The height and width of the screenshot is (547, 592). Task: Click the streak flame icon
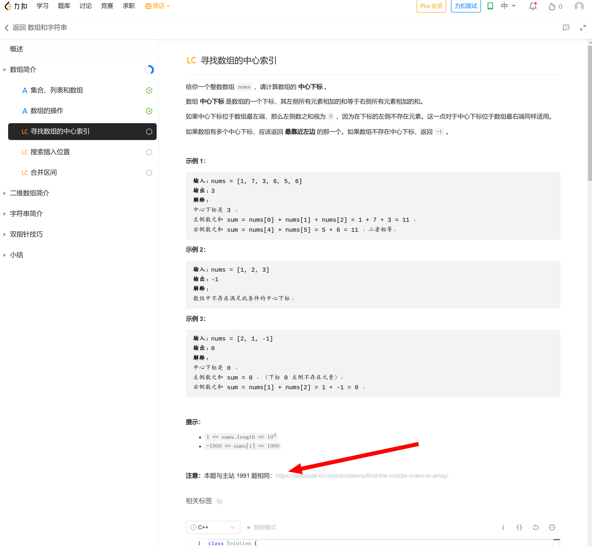(552, 6)
